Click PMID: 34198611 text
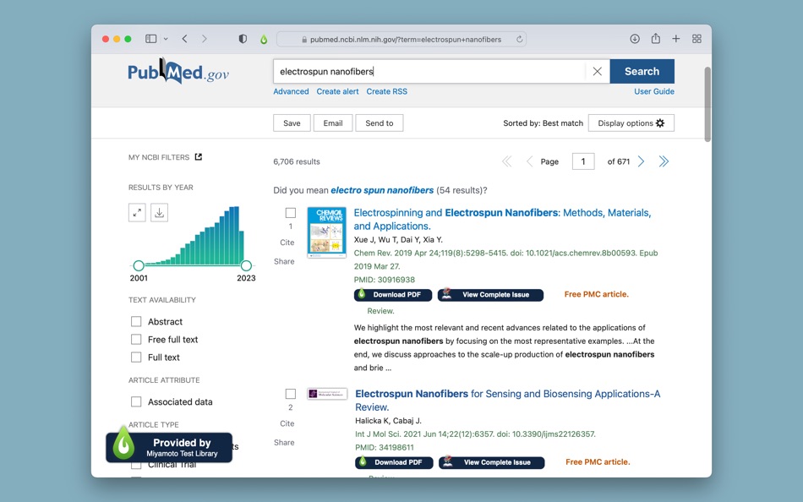The image size is (803, 502). (x=385, y=447)
